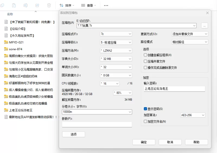This screenshot has width=217, height=153.
Task: Click the document icon of 最新地址及APP file
Action: pos(6,117)
